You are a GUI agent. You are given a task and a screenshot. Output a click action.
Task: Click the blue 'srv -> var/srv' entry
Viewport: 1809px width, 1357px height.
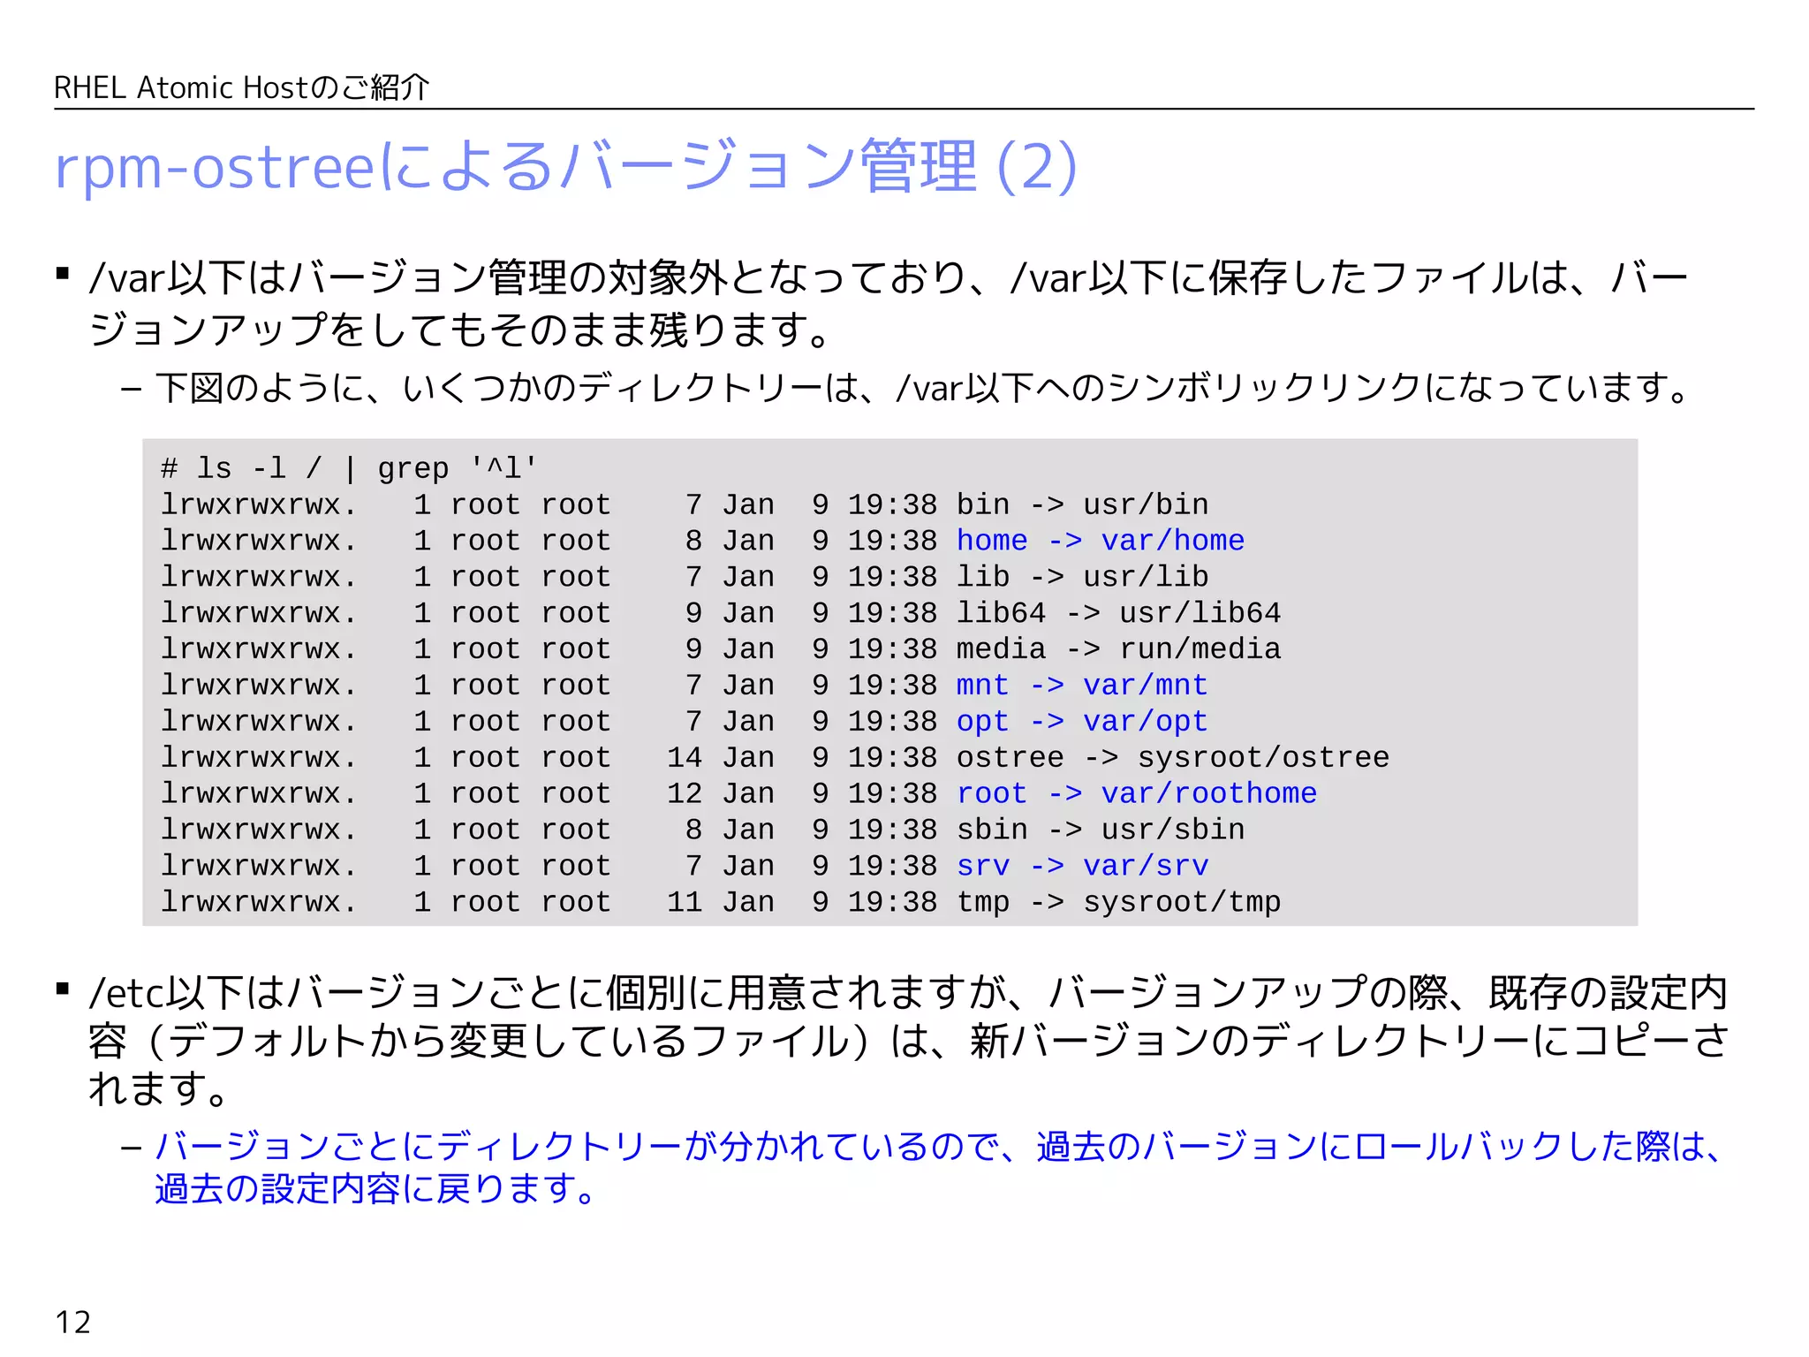[1082, 867]
